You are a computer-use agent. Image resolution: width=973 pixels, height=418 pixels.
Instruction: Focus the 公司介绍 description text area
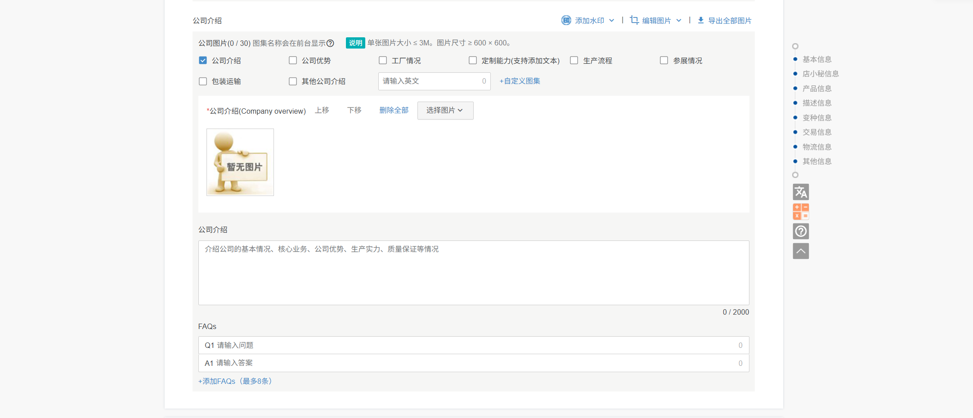pyautogui.click(x=473, y=273)
